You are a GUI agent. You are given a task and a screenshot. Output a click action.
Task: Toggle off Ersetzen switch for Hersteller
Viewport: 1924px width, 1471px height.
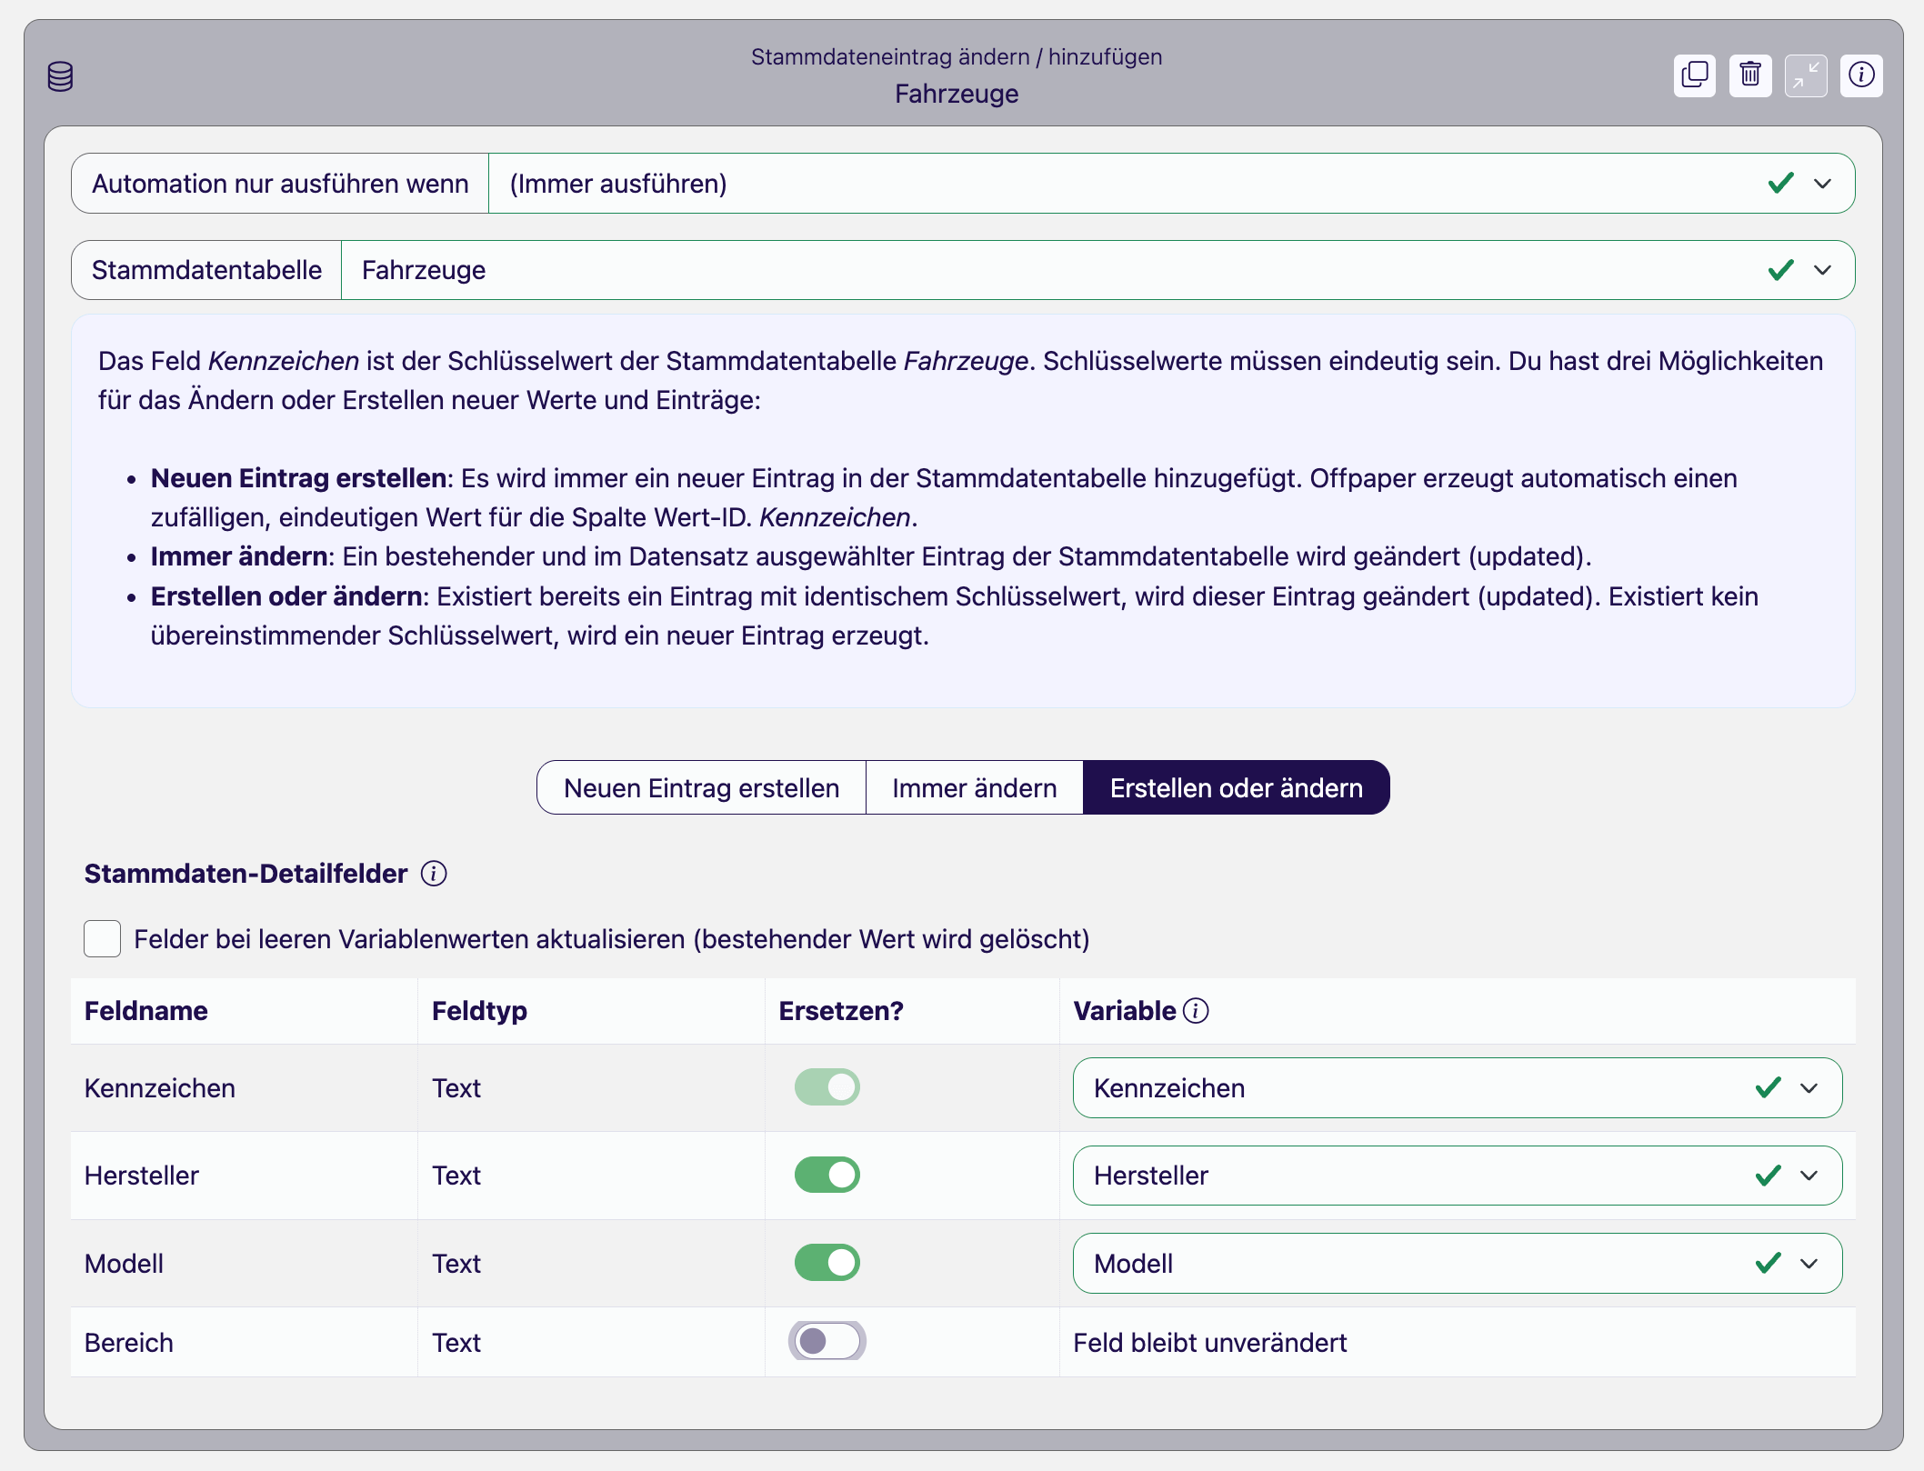[827, 1175]
